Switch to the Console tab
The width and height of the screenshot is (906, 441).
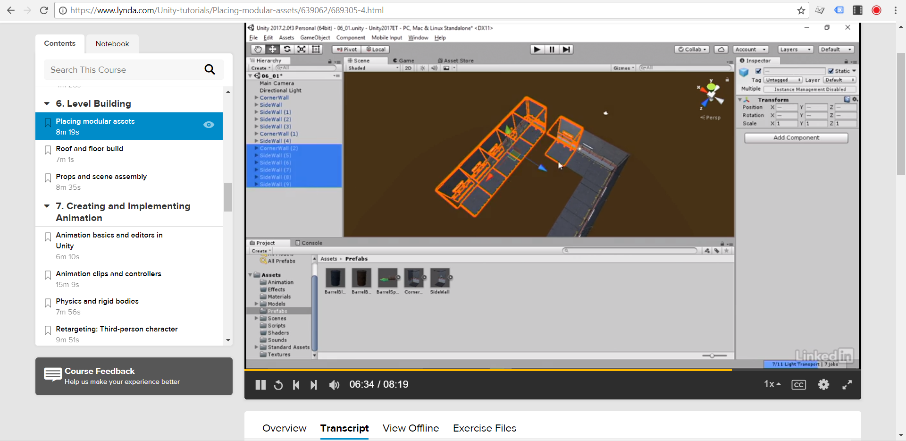[309, 243]
